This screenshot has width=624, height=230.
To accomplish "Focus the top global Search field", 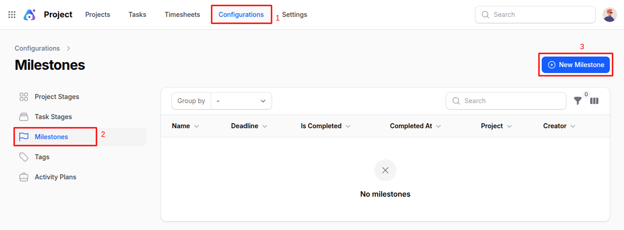I will (535, 15).
